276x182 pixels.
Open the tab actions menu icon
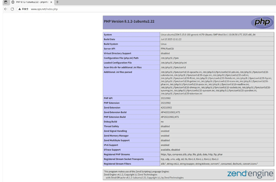[5, 2]
